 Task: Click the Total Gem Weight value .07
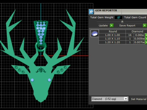pos(119,17)
